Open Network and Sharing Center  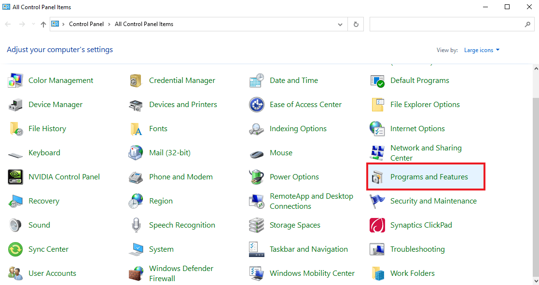425,152
